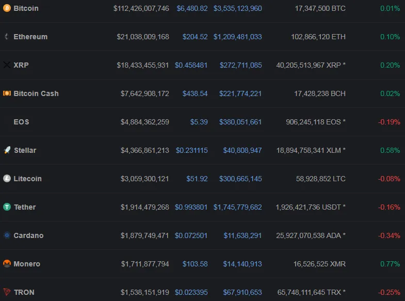Select supply 58,928,852 LTC

click(x=321, y=179)
